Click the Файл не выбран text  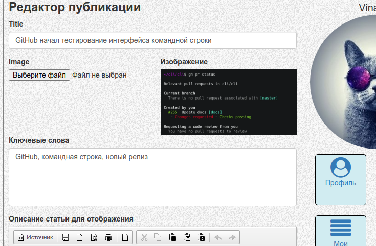tap(99, 75)
